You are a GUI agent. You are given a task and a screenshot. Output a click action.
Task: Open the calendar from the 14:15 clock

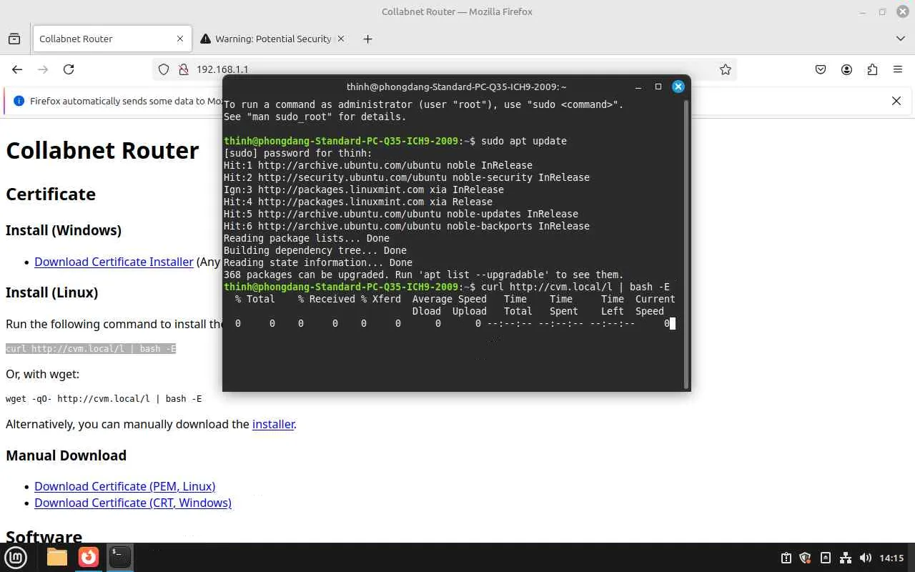[x=892, y=558]
